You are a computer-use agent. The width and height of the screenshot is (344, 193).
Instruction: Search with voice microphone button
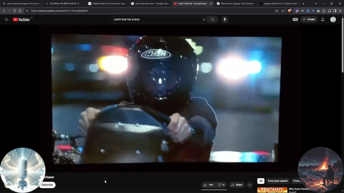pos(225,19)
